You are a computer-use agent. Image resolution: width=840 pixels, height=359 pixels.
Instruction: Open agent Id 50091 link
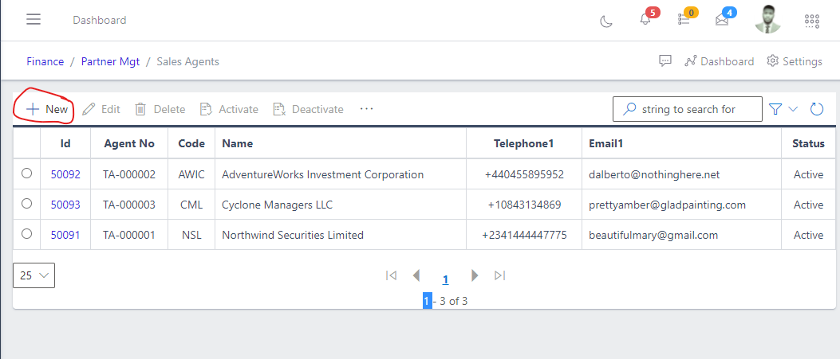65,235
